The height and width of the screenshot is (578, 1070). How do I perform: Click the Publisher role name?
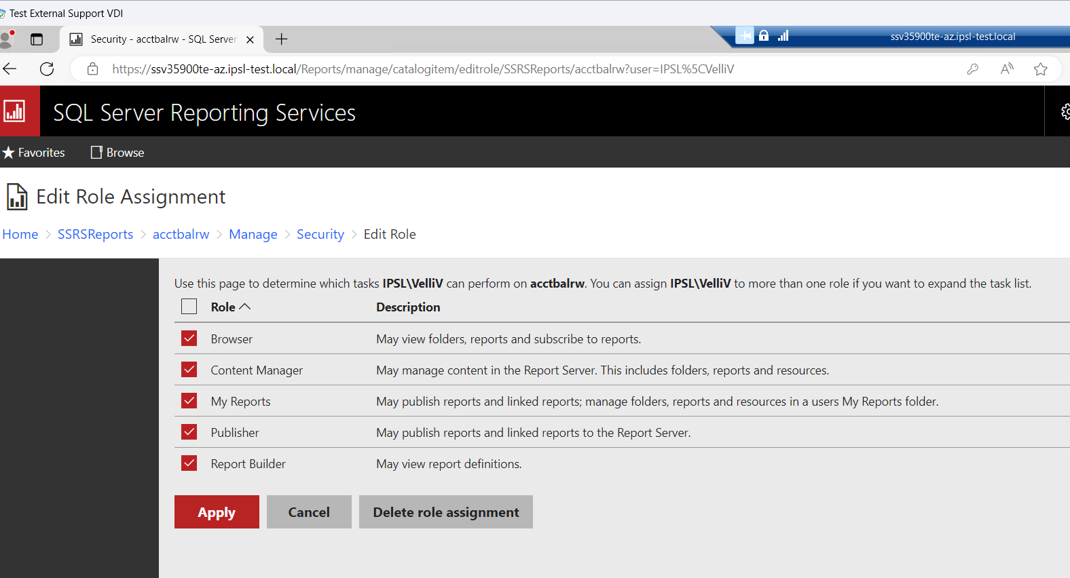[x=235, y=432]
